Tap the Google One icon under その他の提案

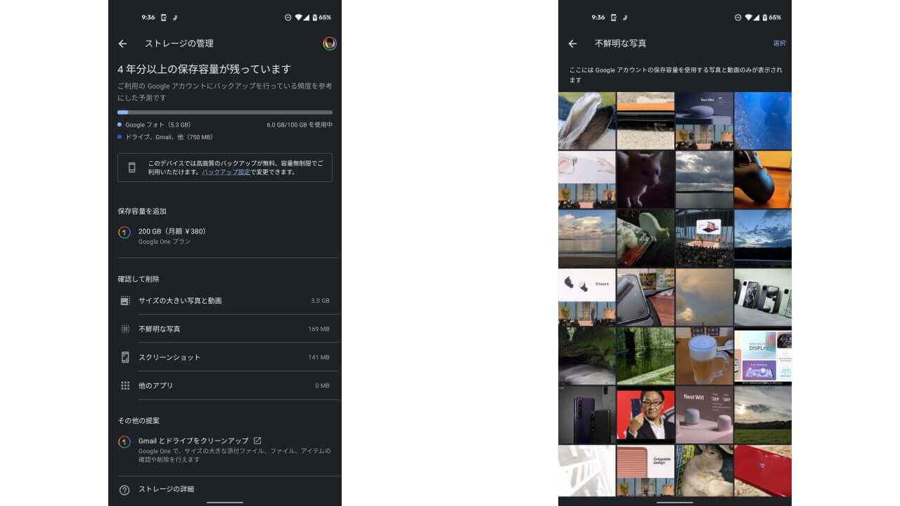tap(124, 441)
